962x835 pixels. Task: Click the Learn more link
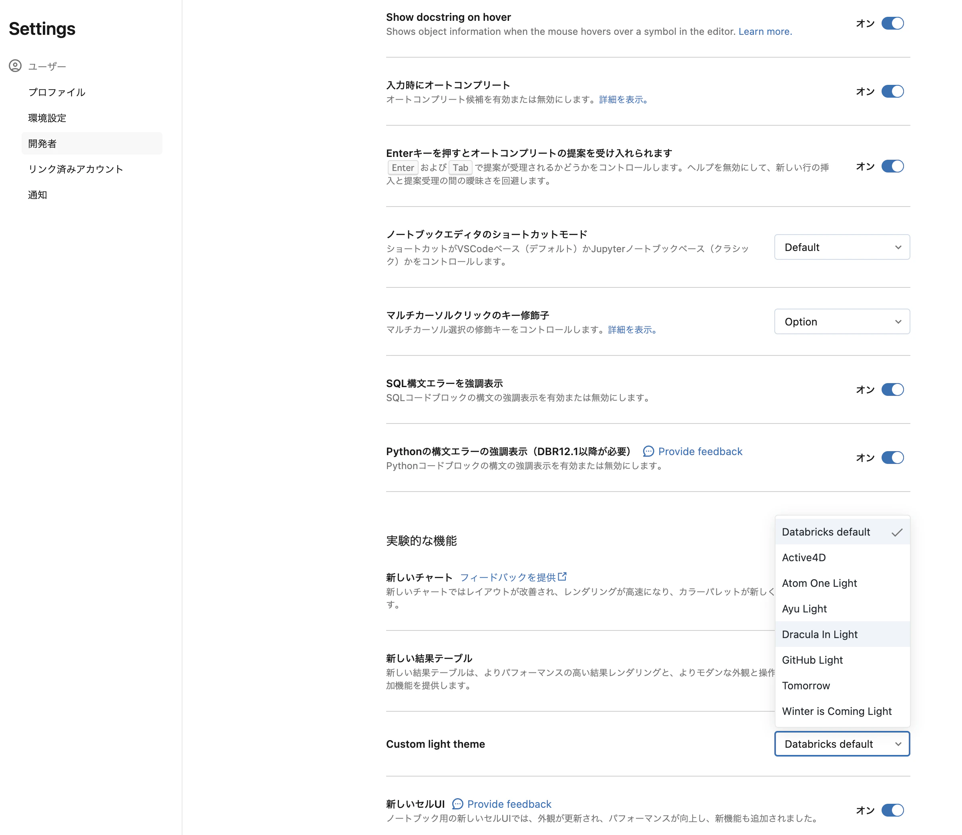[764, 31]
